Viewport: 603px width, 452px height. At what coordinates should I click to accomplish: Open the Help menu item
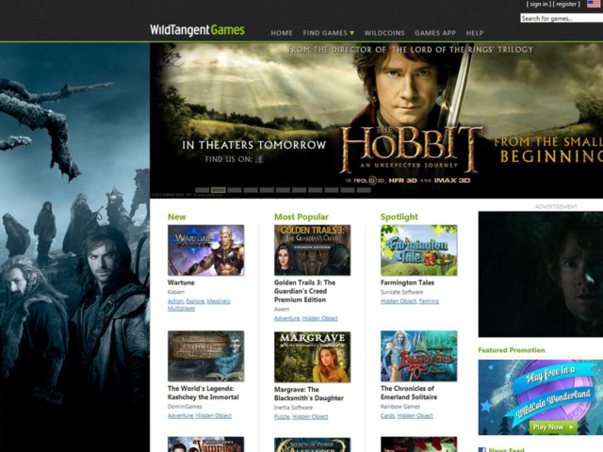475,33
